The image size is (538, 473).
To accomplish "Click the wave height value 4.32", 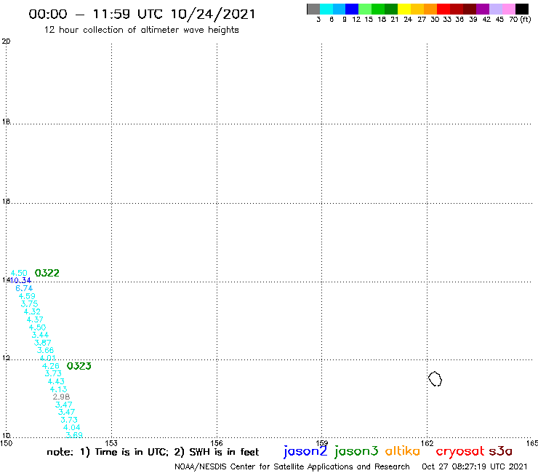I will point(32,312).
